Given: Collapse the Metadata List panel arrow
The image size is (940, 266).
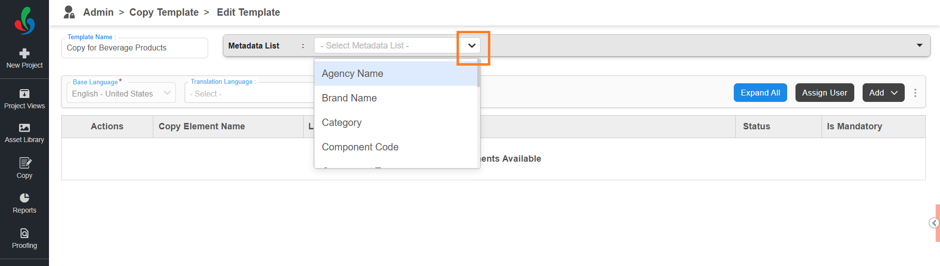Looking at the screenshot, I should point(919,46).
